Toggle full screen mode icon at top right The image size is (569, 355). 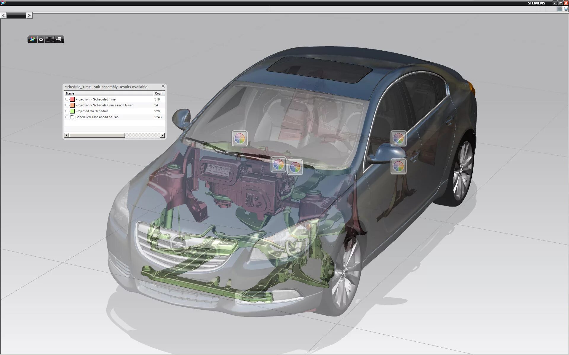566,9
